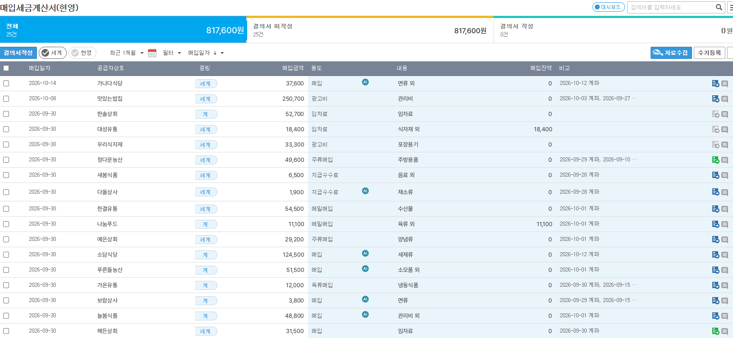Sort by 매입금액 column header
Screen dimensions: 733x338
(x=293, y=68)
